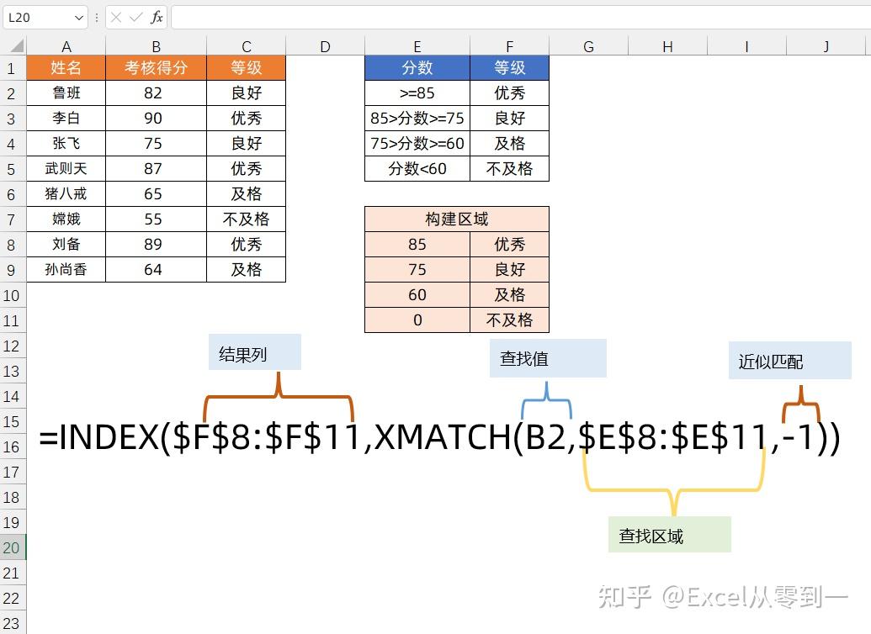Viewport: 871px width, 634px height.
Task: Select the 考核得分 header cell
Action: click(156, 67)
